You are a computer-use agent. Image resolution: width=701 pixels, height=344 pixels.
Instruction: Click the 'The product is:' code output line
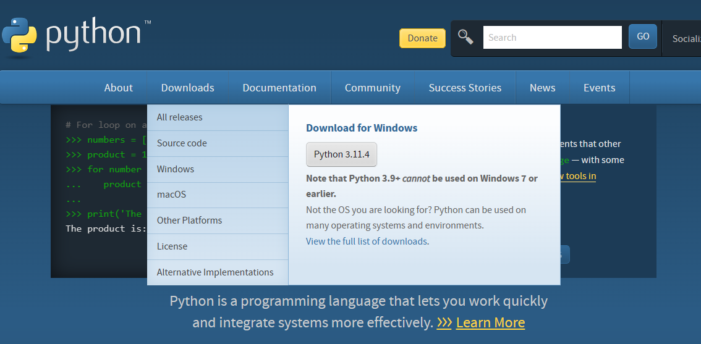106,229
